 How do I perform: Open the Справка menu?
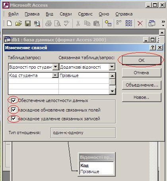tap(124, 14)
